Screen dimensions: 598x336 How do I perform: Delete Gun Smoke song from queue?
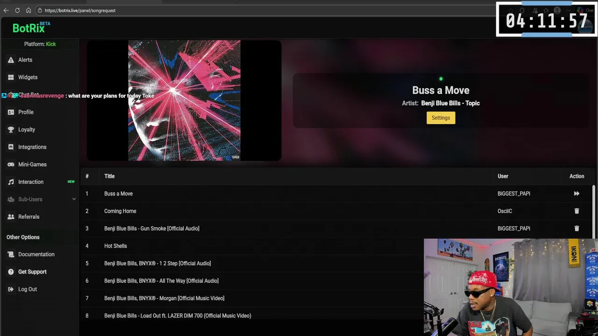(x=577, y=229)
